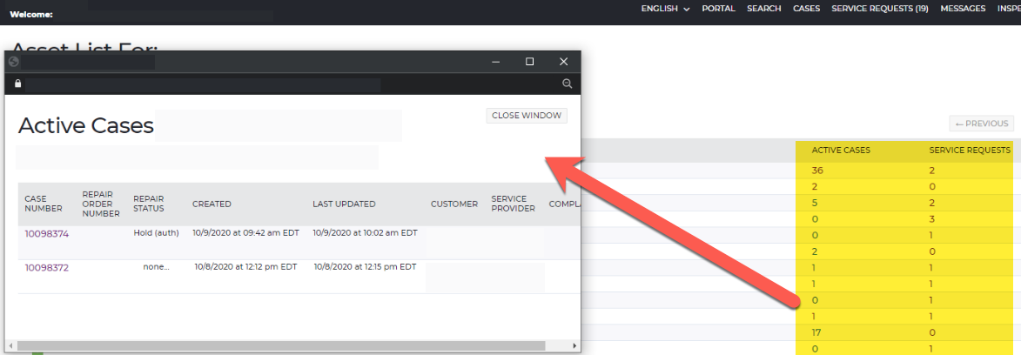Click created date 10/9/2020 at 09:42 am EDT

(245, 232)
